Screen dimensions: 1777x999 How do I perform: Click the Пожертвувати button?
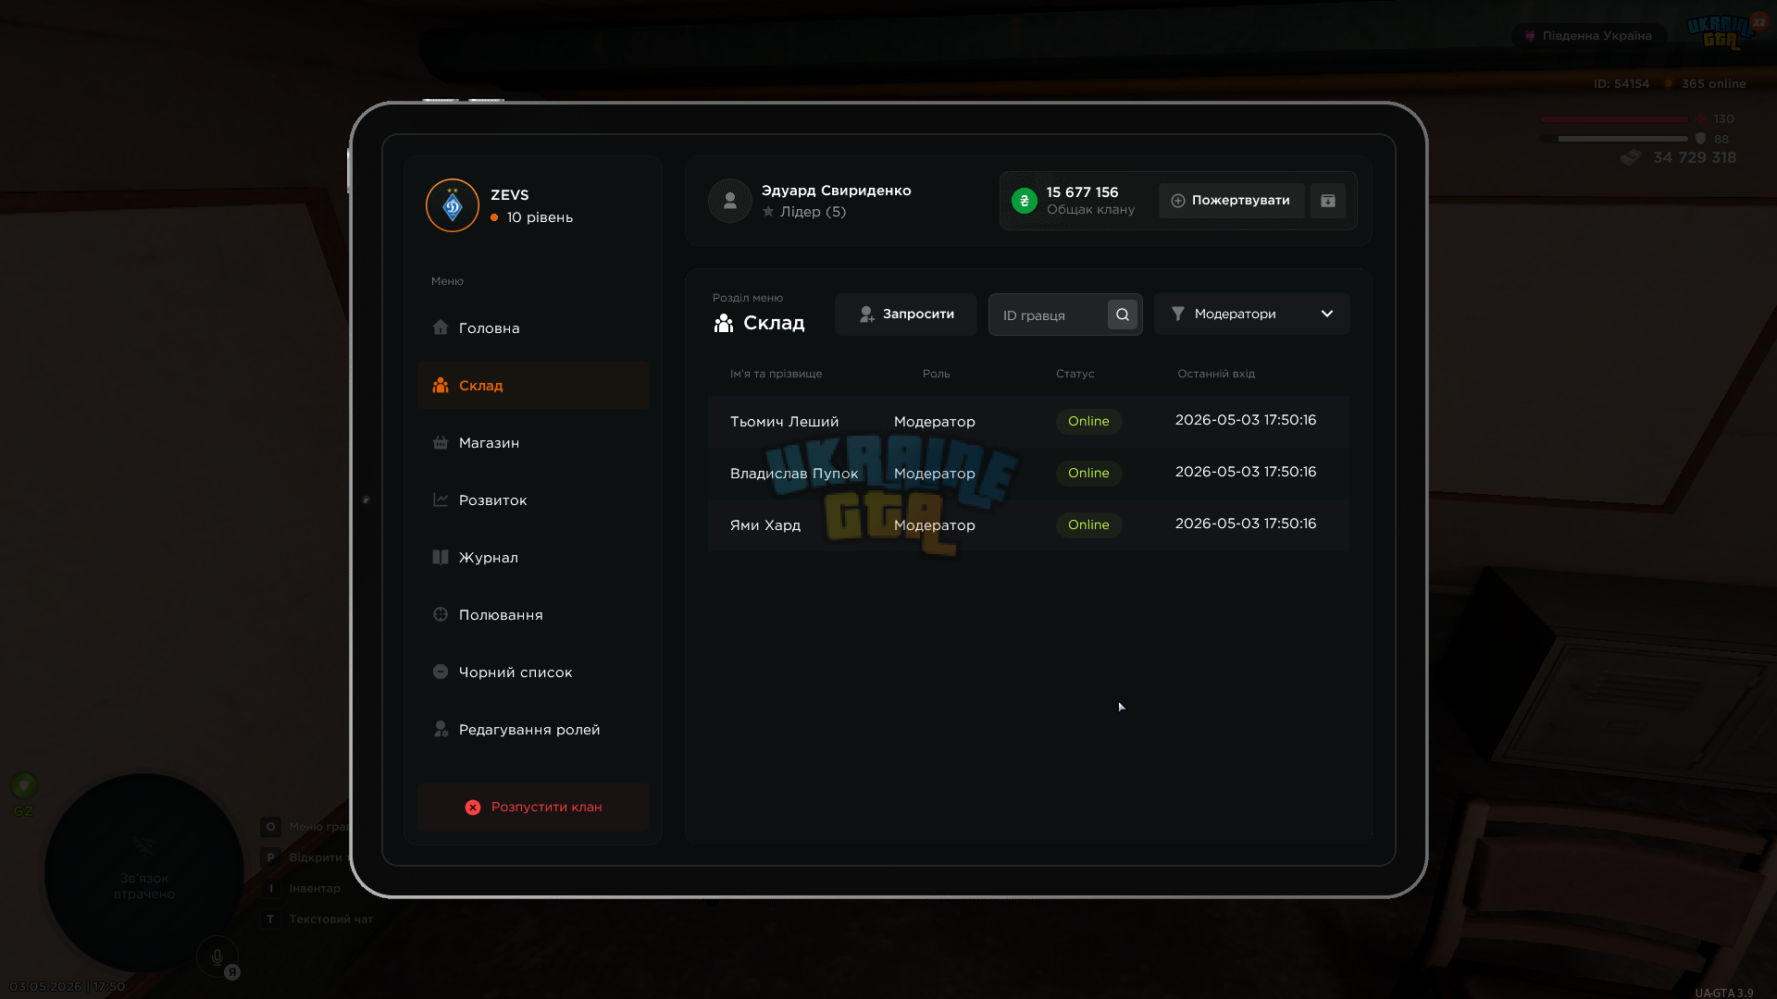pyautogui.click(x=1231, y=201)
